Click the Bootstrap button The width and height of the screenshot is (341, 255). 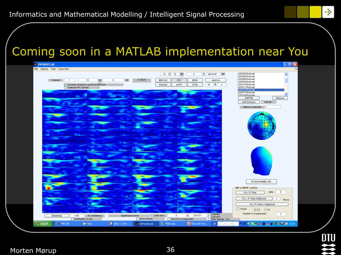[57, 216]
